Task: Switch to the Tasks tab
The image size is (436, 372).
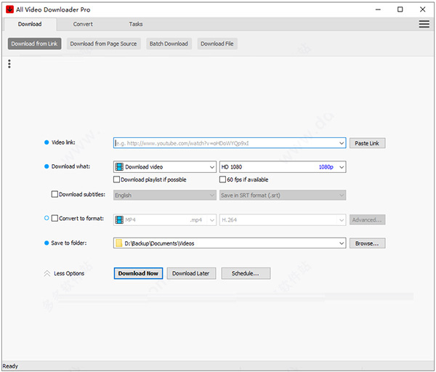Action: click(x=136, y=24)
